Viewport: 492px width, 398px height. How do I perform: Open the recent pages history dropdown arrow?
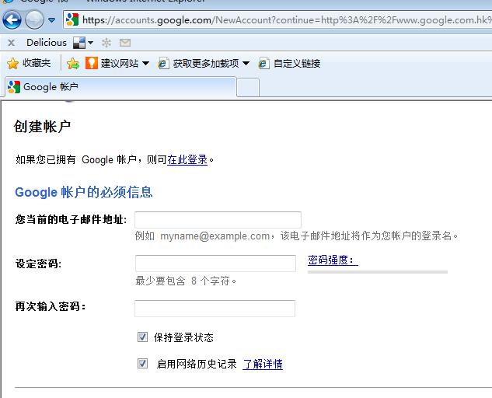pyautogui.click(x=52, y=20)
